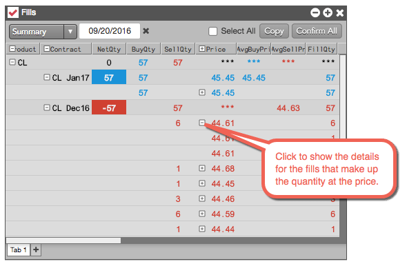Expand fill details at price 44.68
Screen dimensions: 407x266
coord(202,168)
